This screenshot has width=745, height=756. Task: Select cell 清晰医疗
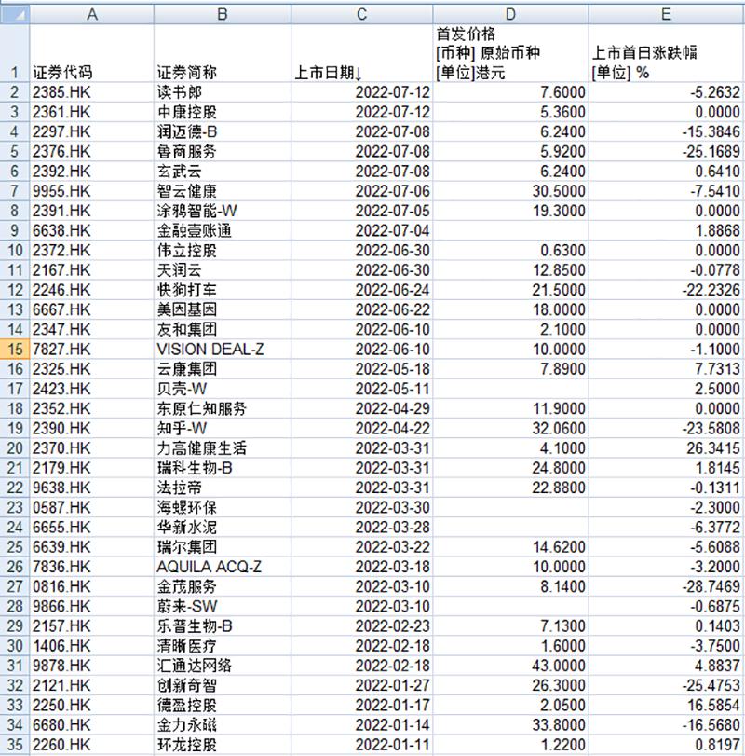pos(223,646)
